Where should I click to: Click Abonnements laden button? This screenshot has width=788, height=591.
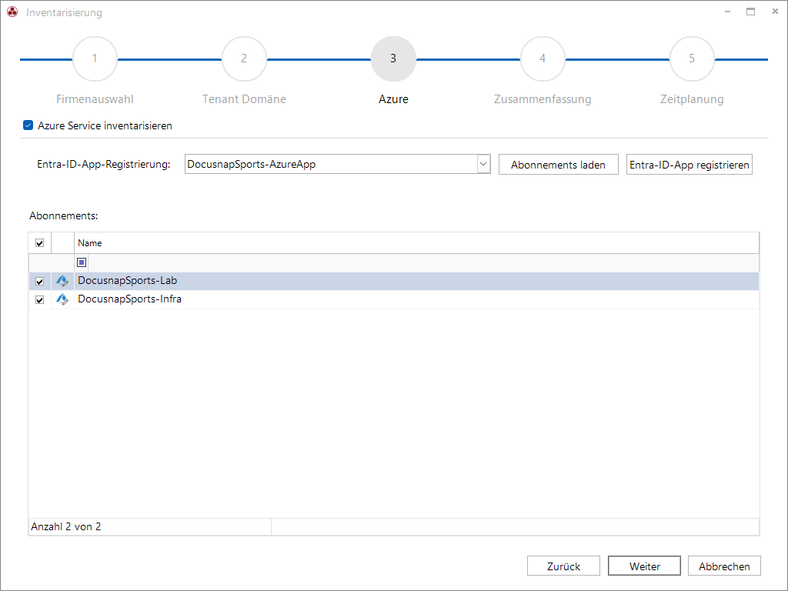coord(559,165)
